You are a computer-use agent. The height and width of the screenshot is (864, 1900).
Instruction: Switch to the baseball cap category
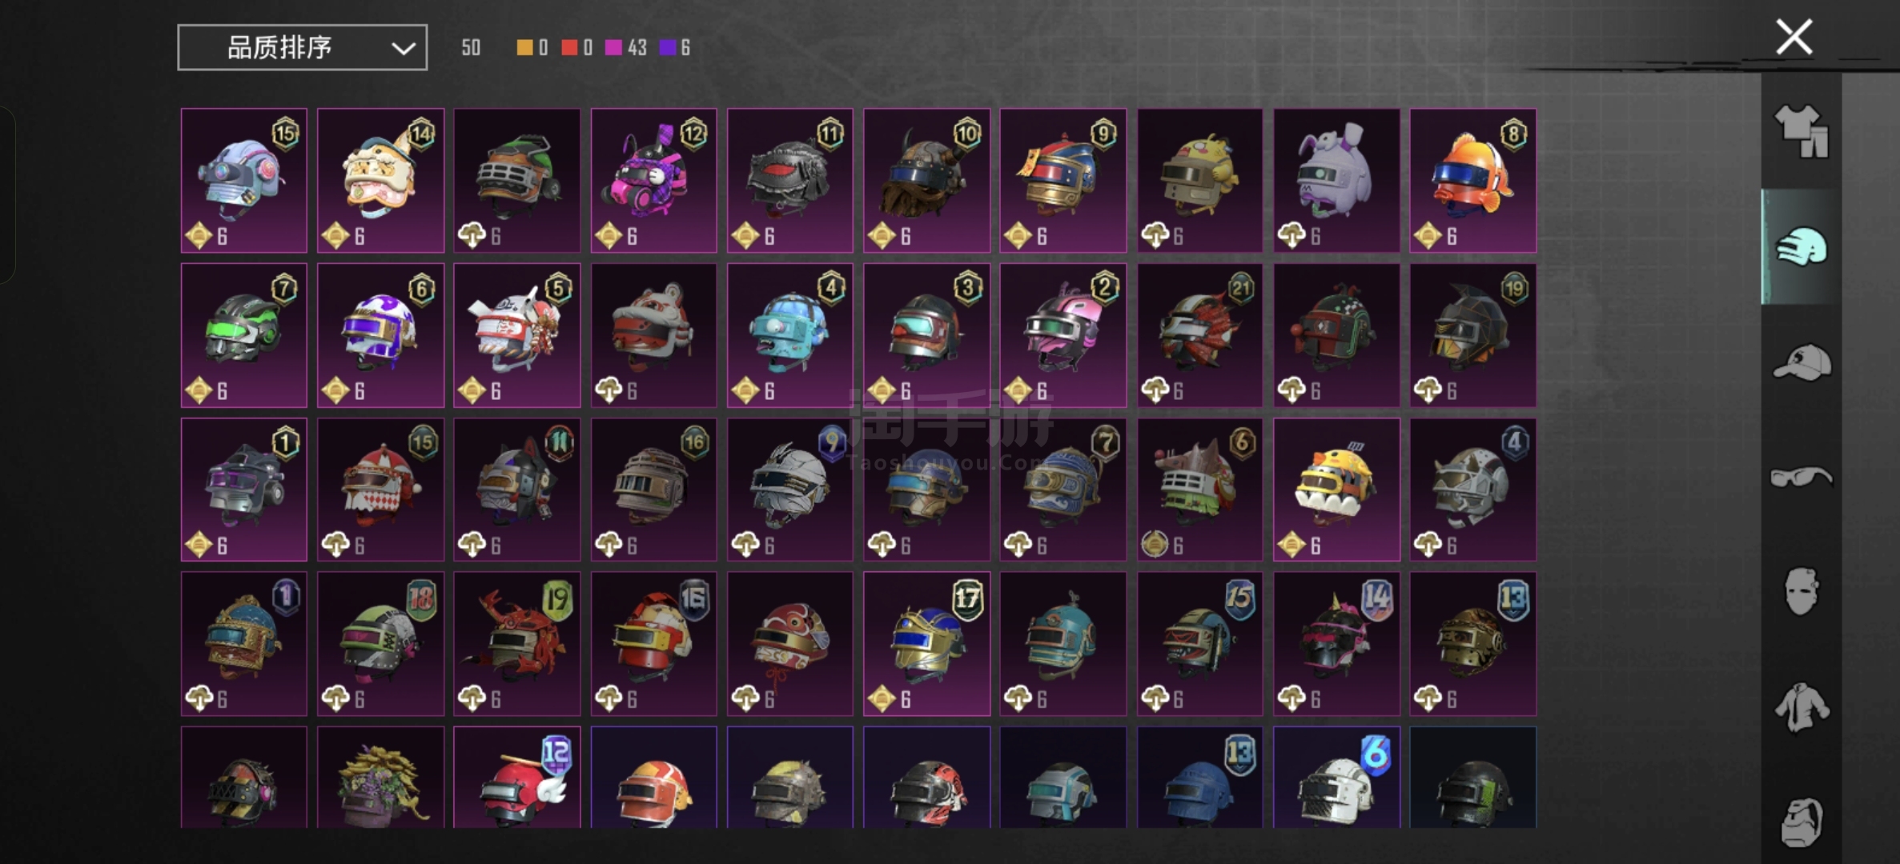tap(1802, 362)
